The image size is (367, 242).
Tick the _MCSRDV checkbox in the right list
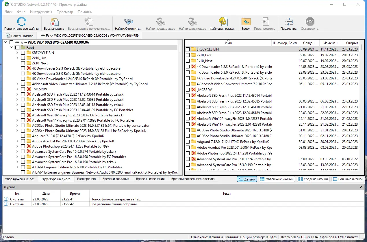188,90
